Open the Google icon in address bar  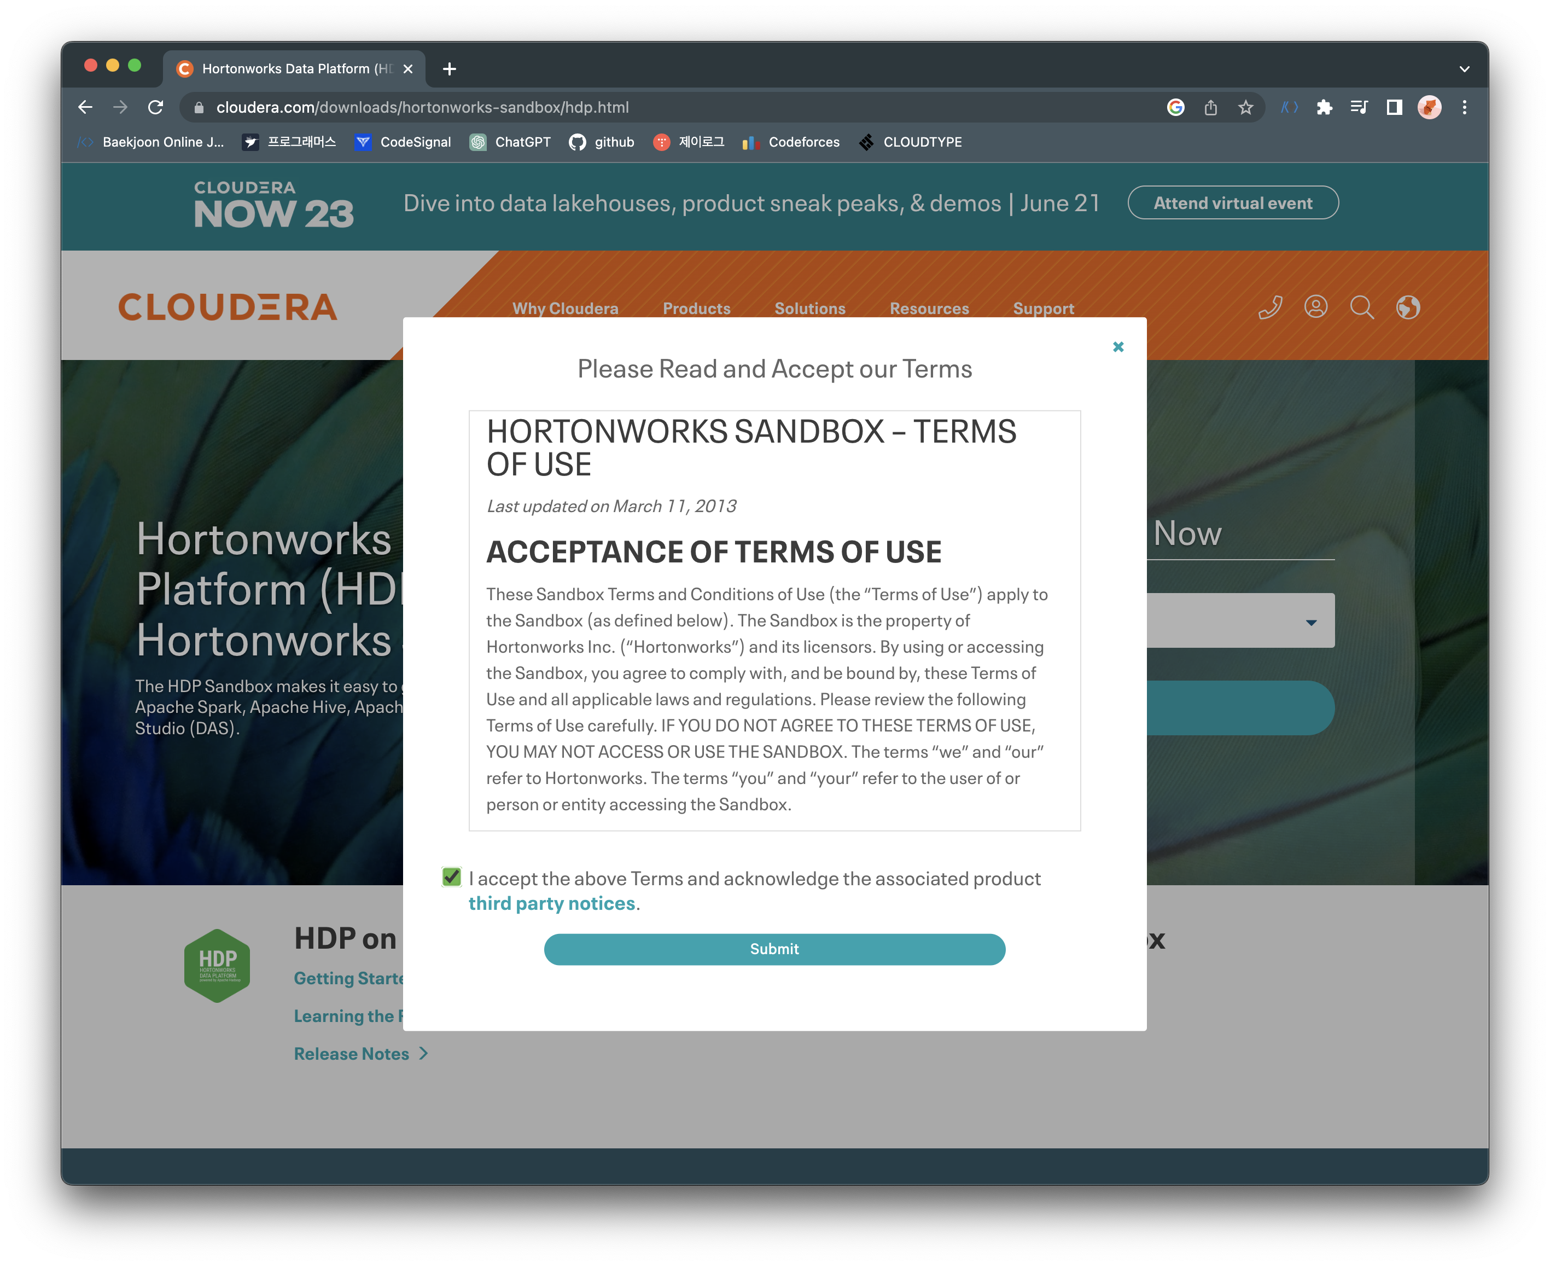(x=1175, y=107)
